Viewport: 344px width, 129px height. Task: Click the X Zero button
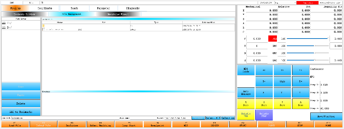(246, 104)
